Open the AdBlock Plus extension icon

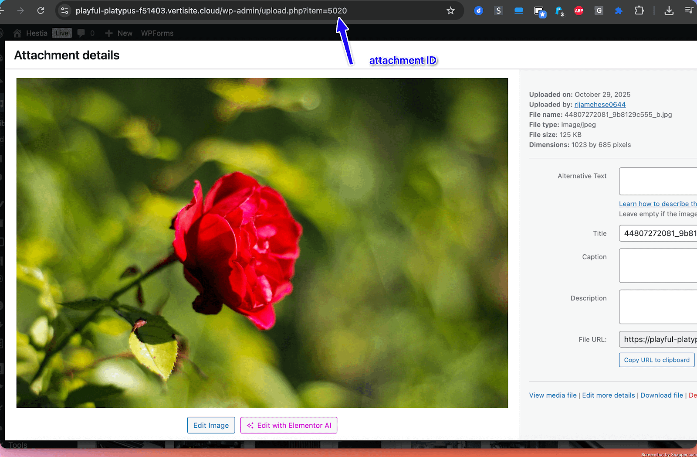(x=579, y=11)
